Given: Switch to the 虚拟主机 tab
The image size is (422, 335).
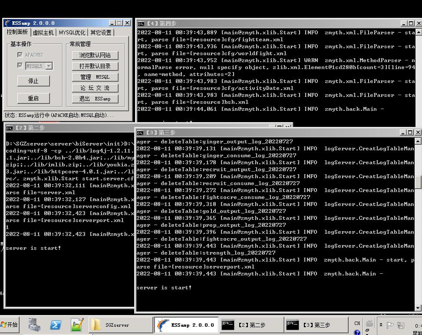Looking at the screenshot, I should tap(43, 33).
